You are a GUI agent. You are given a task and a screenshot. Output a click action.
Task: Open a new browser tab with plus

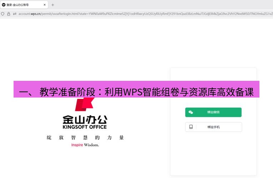coord(53,5)
